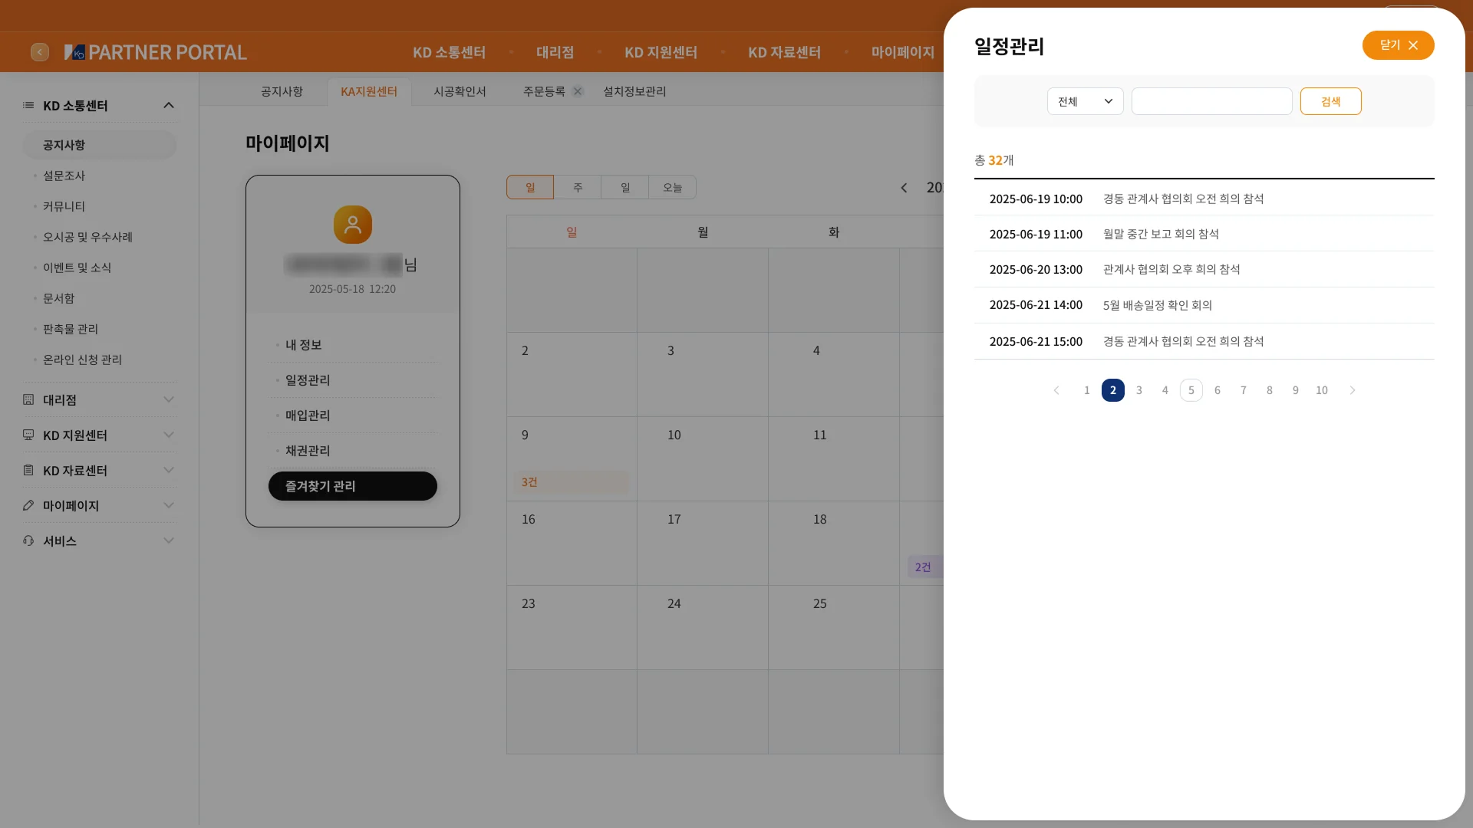This screenshot has width=1473, height=828.
Task: Open KD 소통센터 top menu
Action: click(449, 52)
